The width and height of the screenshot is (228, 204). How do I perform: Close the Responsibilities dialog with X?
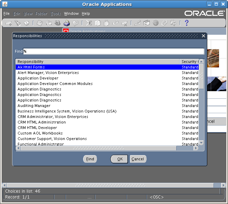pos(204,36)
